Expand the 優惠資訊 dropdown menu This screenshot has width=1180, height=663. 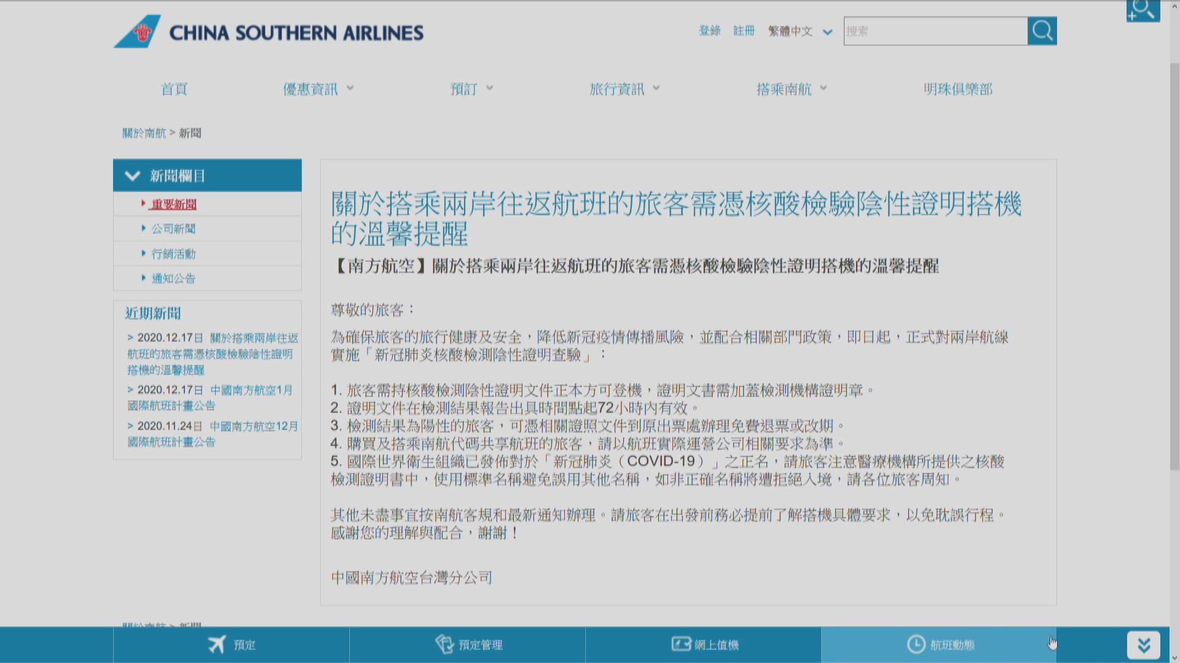[x=350, y=88]
